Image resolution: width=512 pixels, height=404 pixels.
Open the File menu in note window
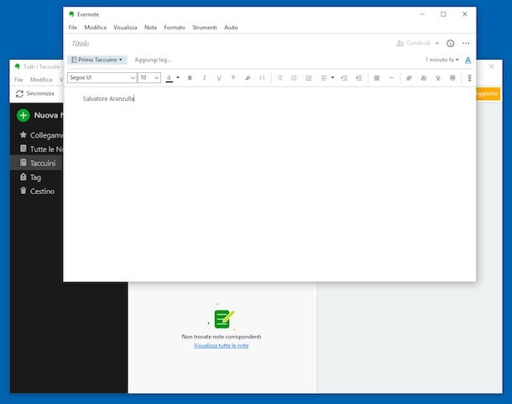pyautogui.click(x=73, y=28)
